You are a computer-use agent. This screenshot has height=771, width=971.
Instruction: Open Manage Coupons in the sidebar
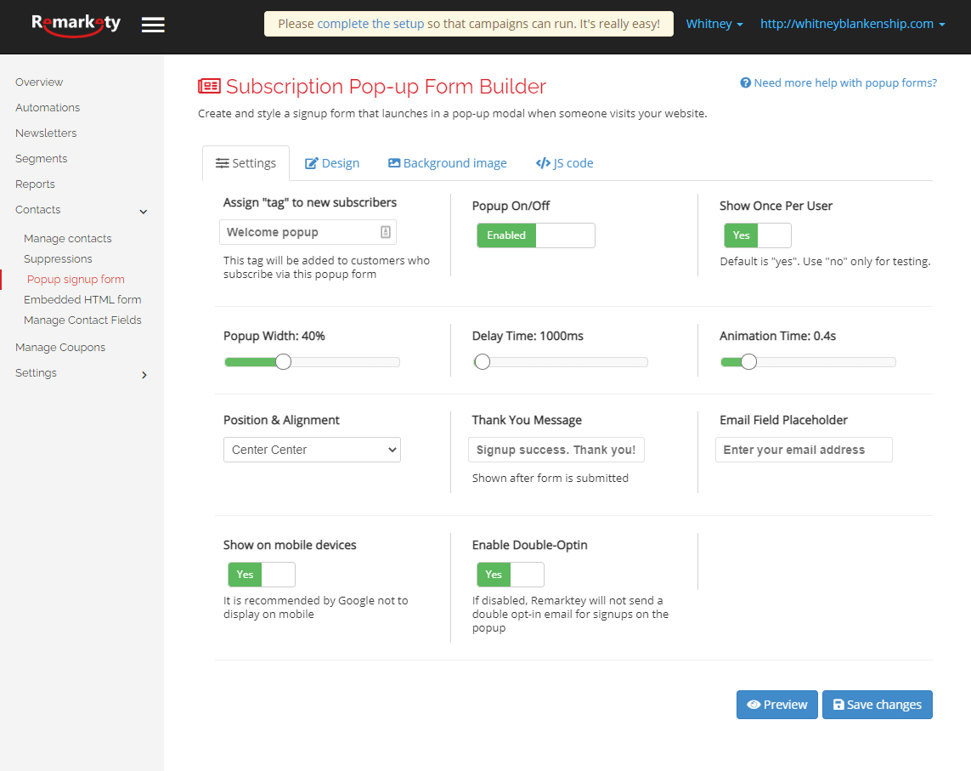(x=60, y=347)
